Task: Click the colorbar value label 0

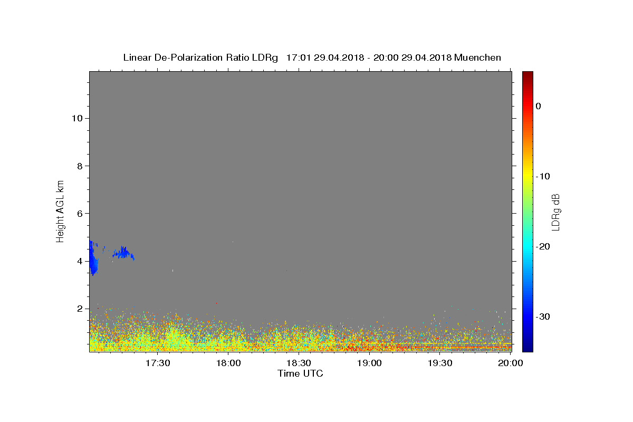Action: point(539,106)
